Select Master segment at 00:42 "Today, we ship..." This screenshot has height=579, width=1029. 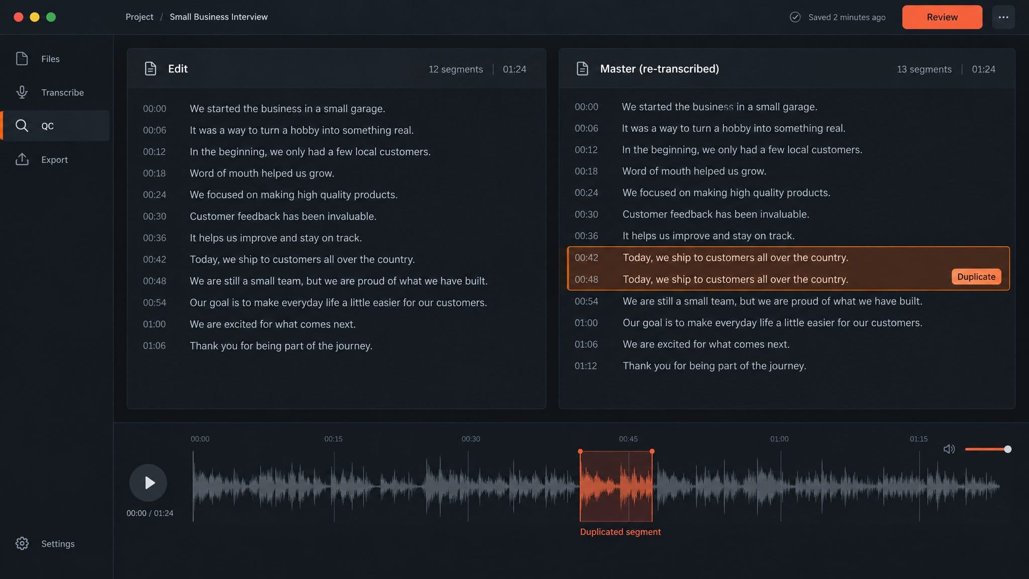coord(736,257)
